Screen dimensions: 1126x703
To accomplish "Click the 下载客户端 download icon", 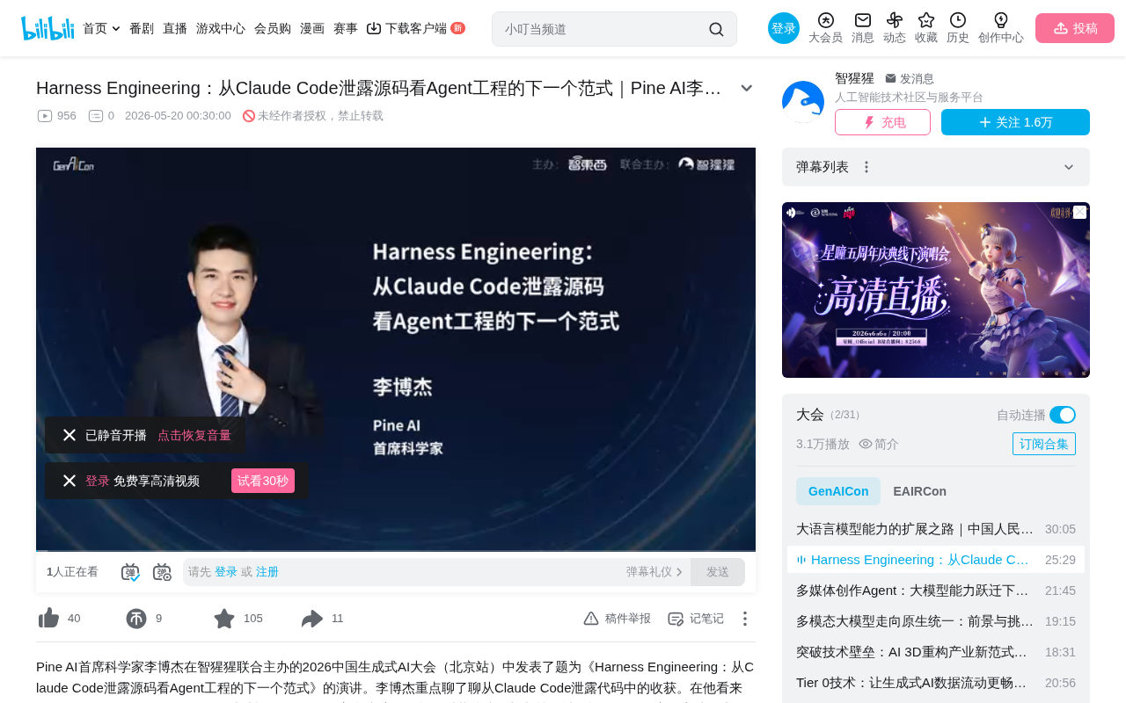I will 374,28.
